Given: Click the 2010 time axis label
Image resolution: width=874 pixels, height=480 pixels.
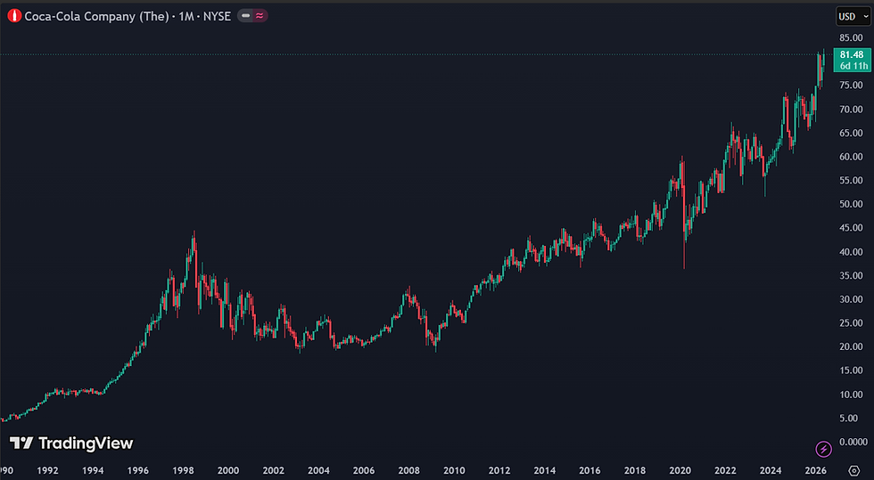Looking at the screenshot, I should 454,471.
